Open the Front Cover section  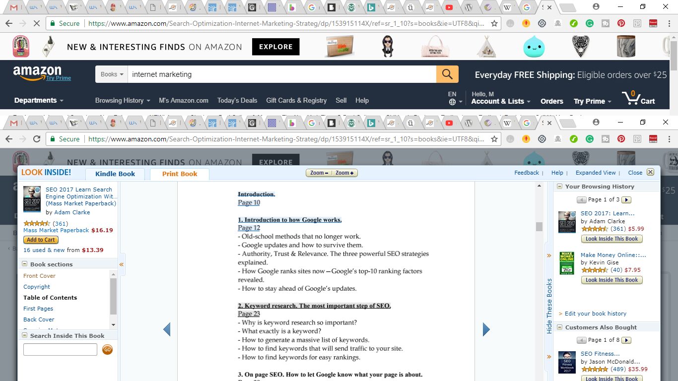tap(40, 276)
